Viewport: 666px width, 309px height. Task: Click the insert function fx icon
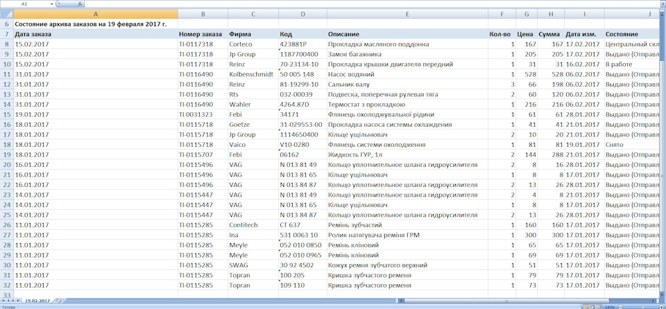[x=80, y=3]
